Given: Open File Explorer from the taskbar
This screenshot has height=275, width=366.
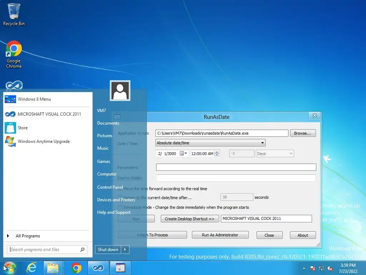Looking at the screenshot, I should coord(53,268).
